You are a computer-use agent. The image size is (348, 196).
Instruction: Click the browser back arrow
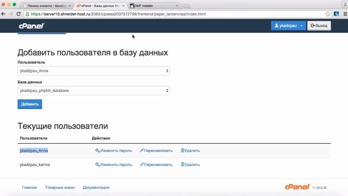(3, 14)
